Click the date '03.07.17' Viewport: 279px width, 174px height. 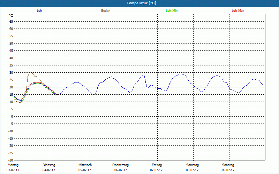13,170
